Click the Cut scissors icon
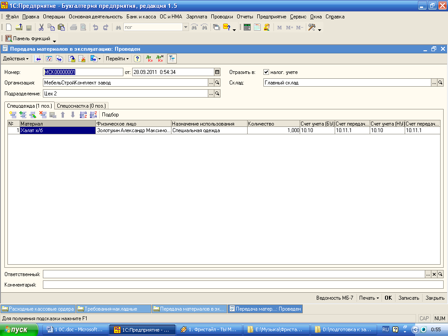Viewport: 448px width, 336px height. tap(41, 27)
